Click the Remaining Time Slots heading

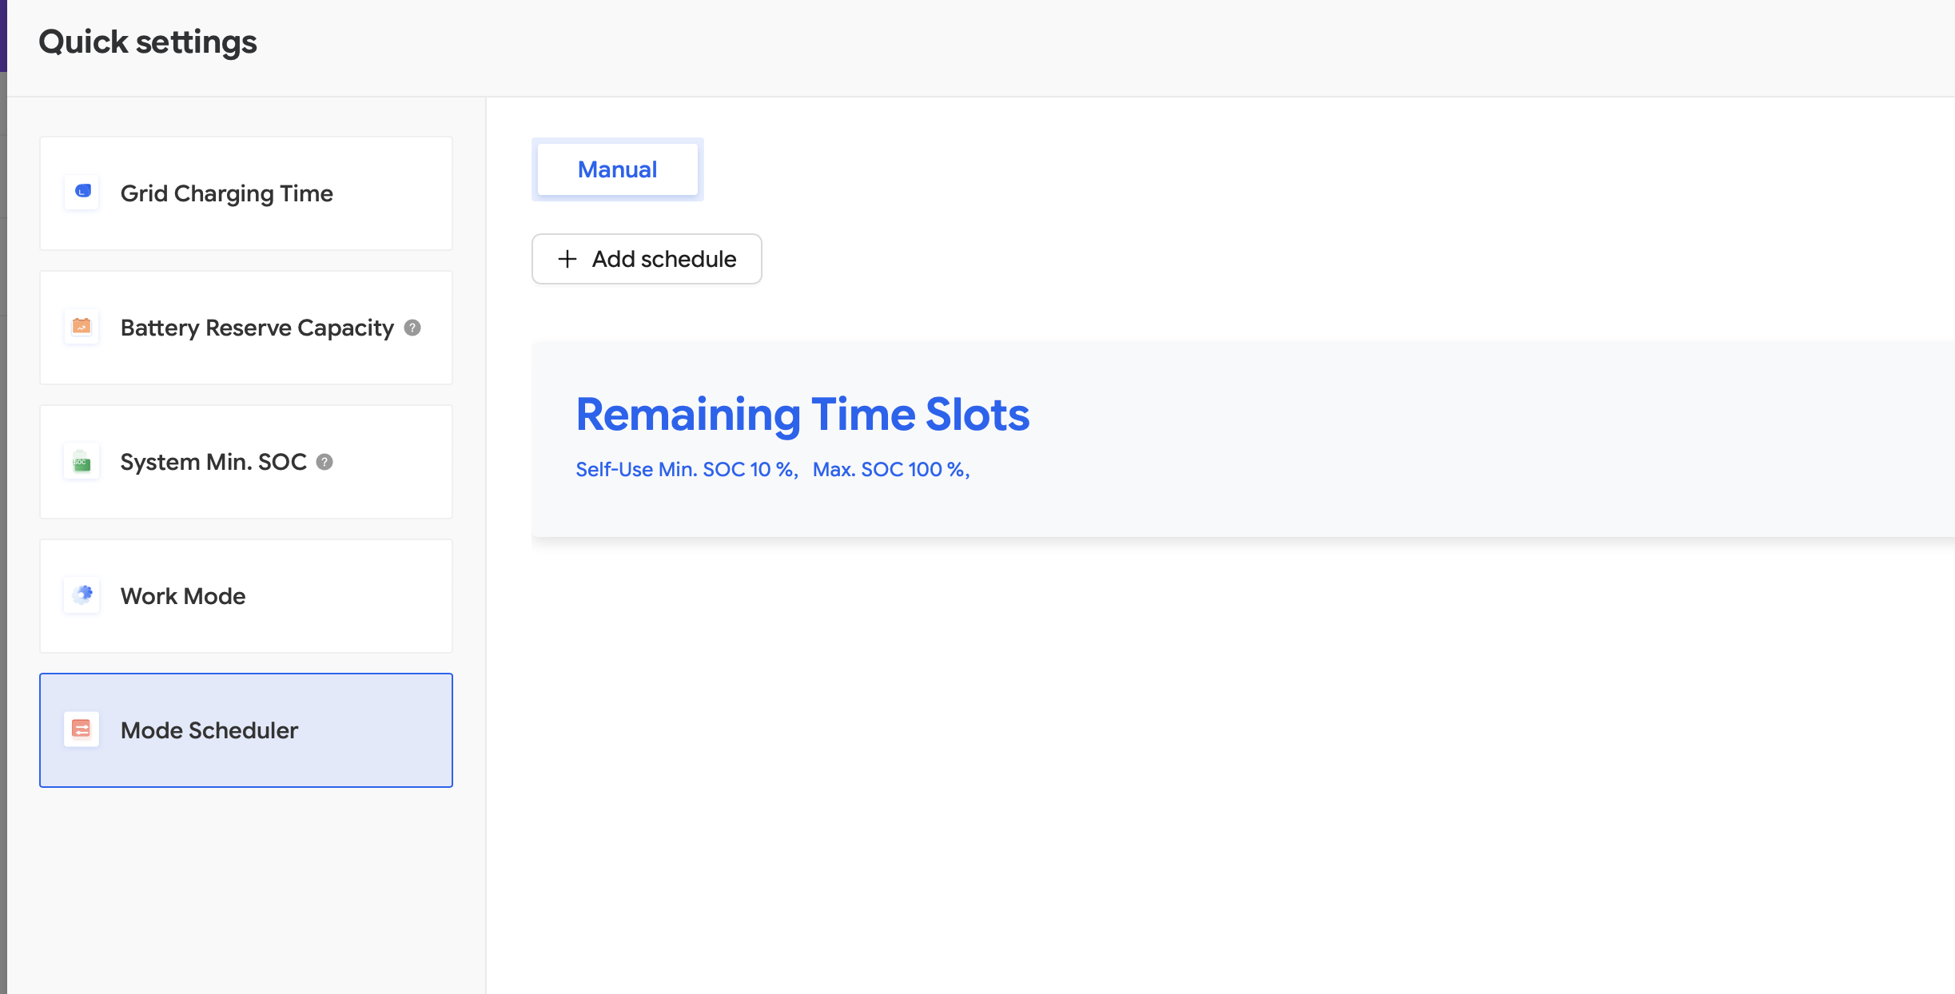802,415
